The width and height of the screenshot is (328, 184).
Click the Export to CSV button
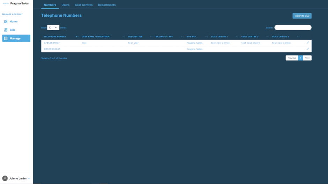click(302, 16)
